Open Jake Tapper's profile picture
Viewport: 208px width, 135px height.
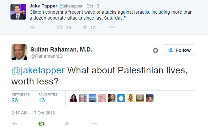tap(18, 11)
